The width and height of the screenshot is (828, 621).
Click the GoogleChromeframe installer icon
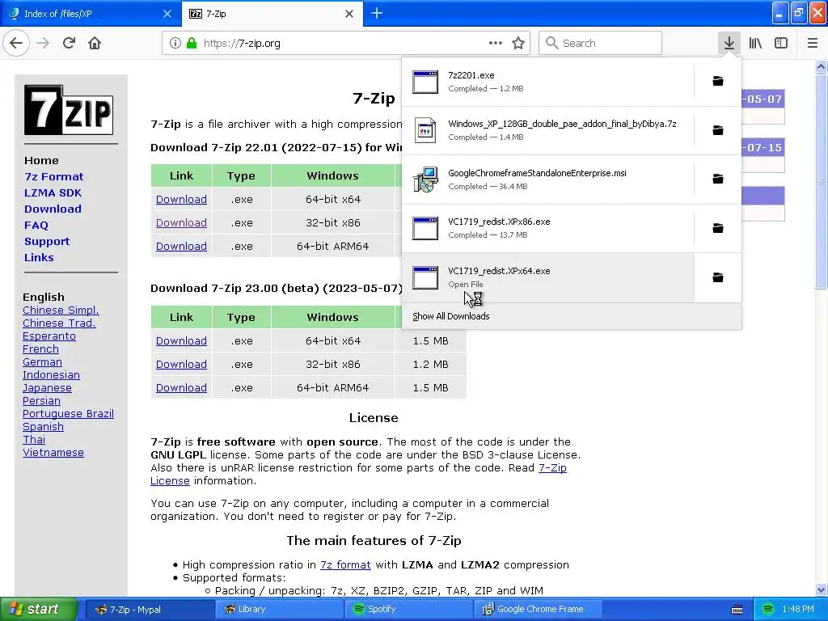point(425,179)
